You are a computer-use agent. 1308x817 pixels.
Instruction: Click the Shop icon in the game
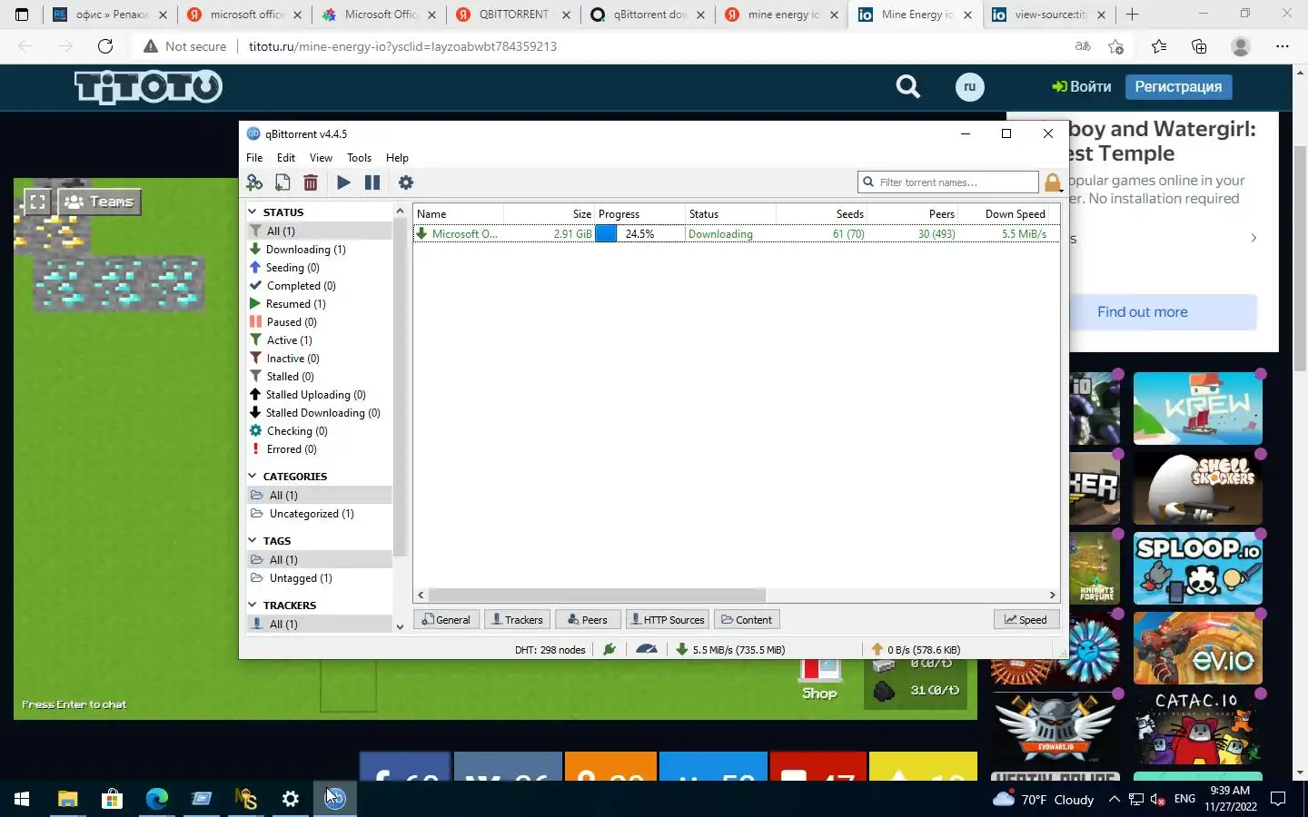[819, 677]
